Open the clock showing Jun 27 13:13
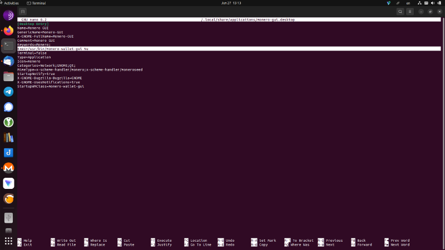The width and height of the screenshot is (445, 250). (231, 3)
